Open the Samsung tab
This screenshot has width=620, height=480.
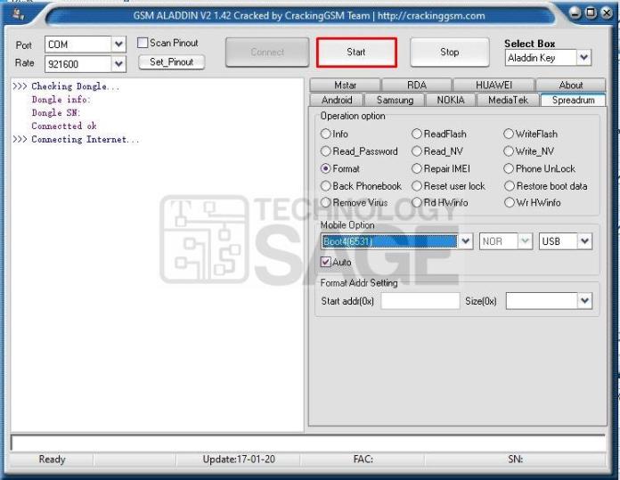pos(395,100)
